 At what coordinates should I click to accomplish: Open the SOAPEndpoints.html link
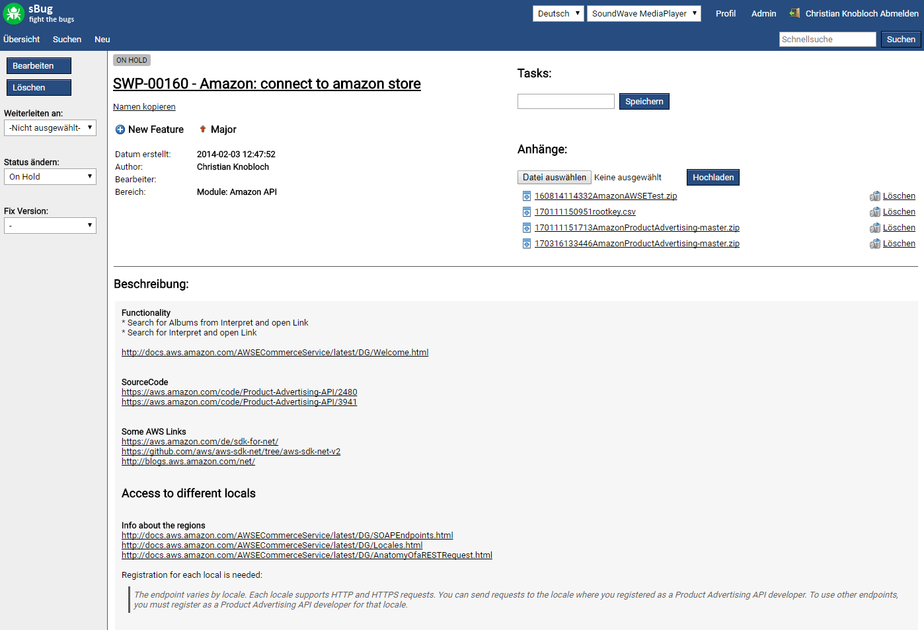click(288, 536)
